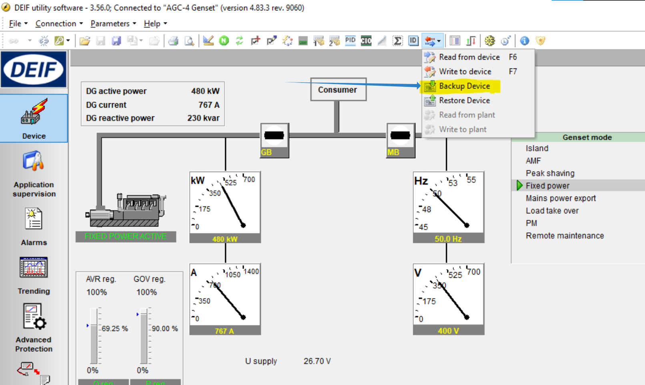The image size is (645, 385).
Task: Click the blue info icon
Action: (x=524, y=40)
